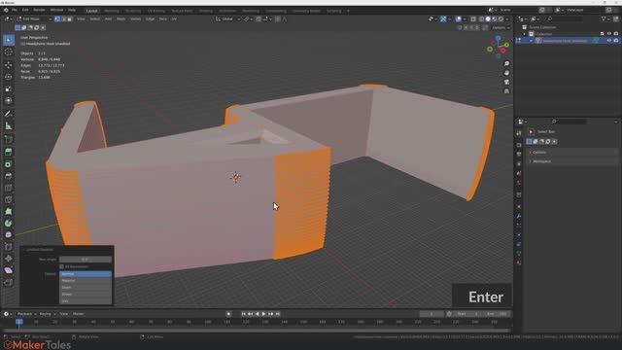Hide Collection with its eye icon
The height and width of the screenshot is (350, 622).
(x=609, y=34)
